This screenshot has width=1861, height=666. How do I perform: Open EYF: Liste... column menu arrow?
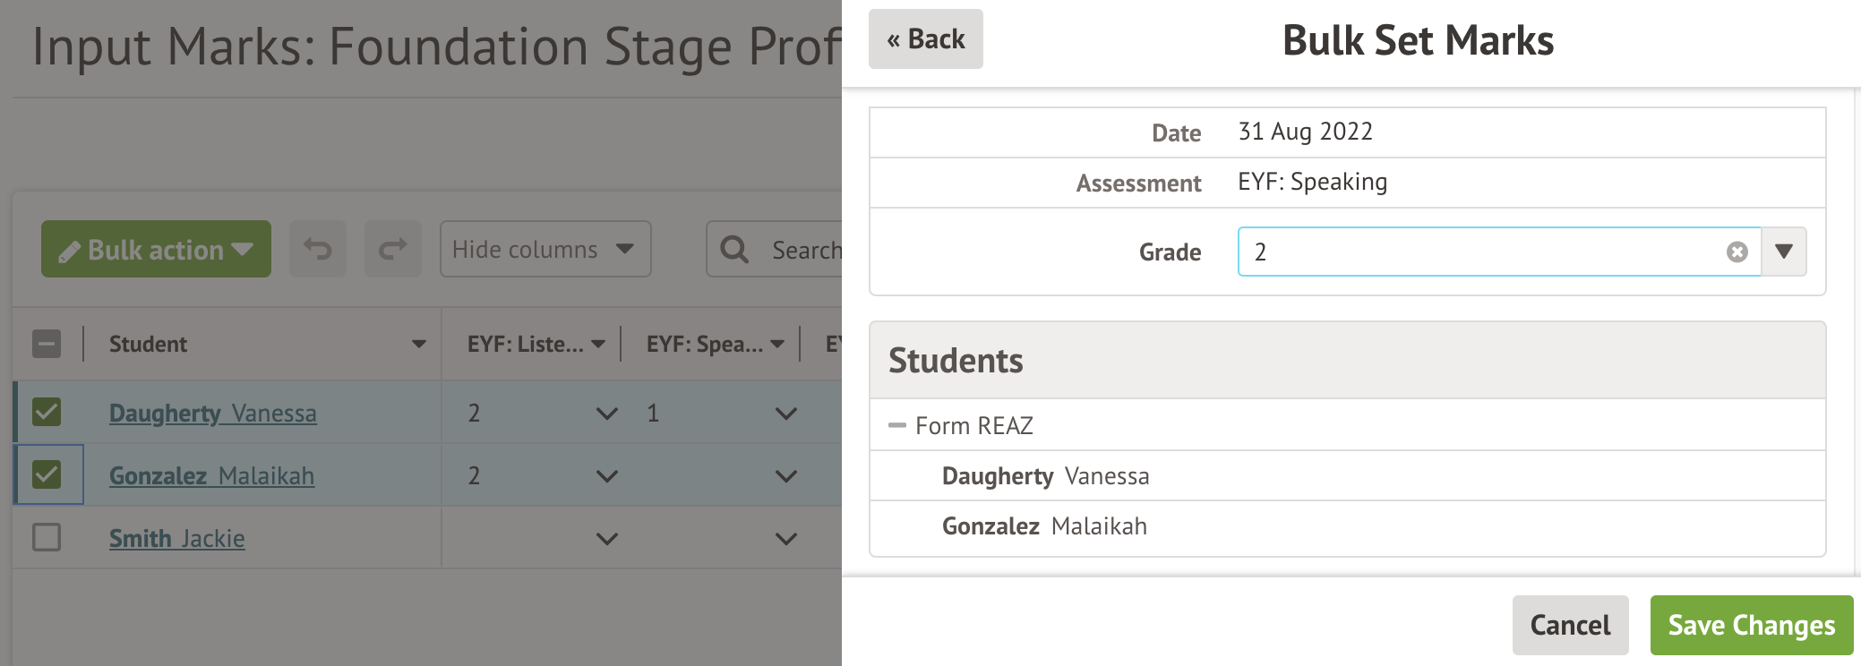(x=598, y=344)
